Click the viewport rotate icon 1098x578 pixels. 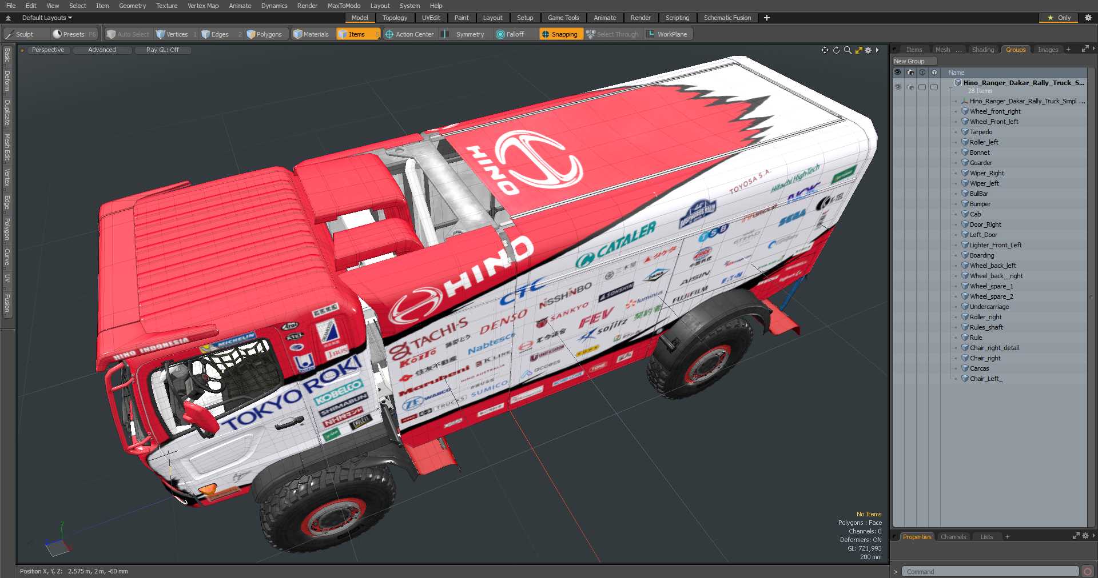coord(836,50)
